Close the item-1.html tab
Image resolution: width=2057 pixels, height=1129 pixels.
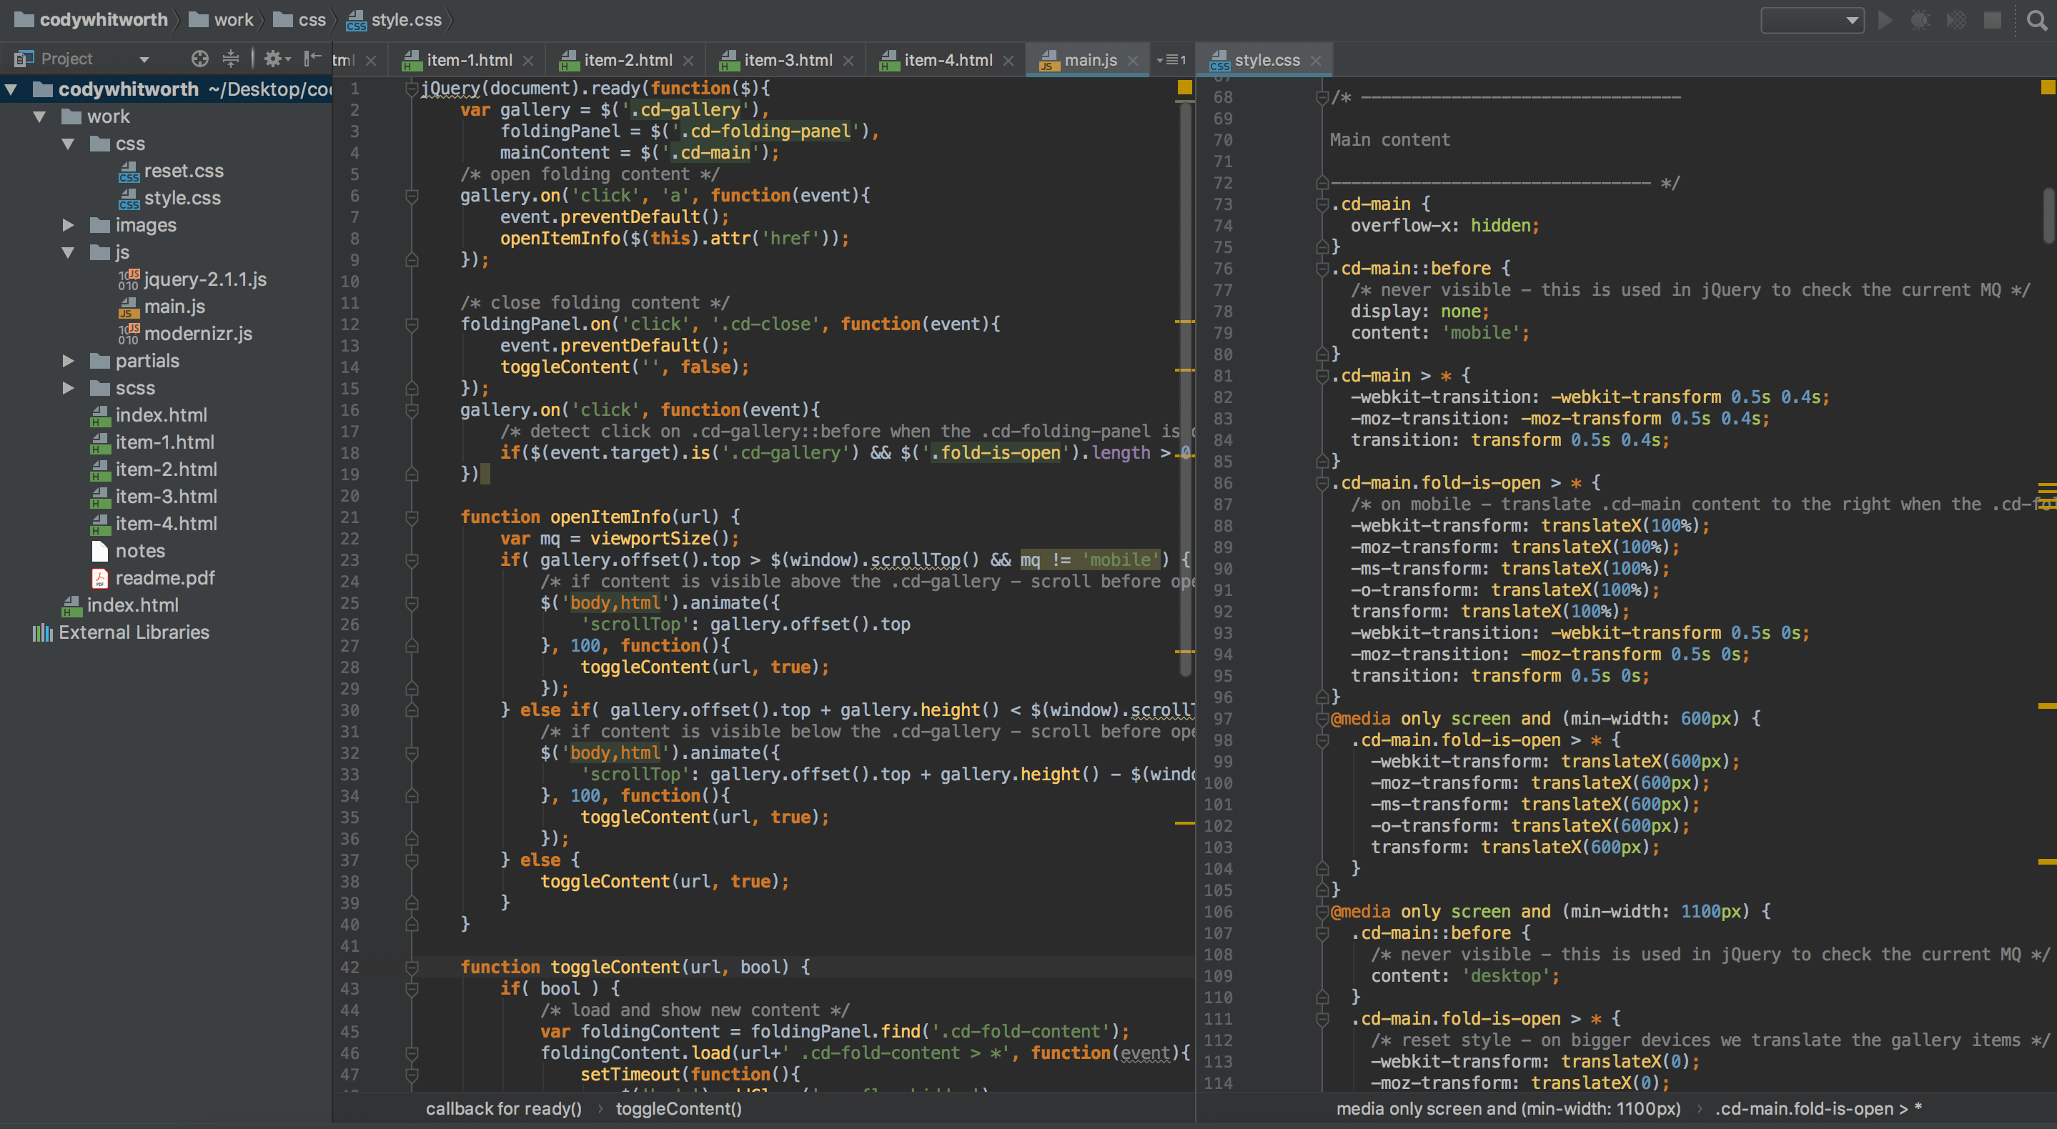[527, 61]
